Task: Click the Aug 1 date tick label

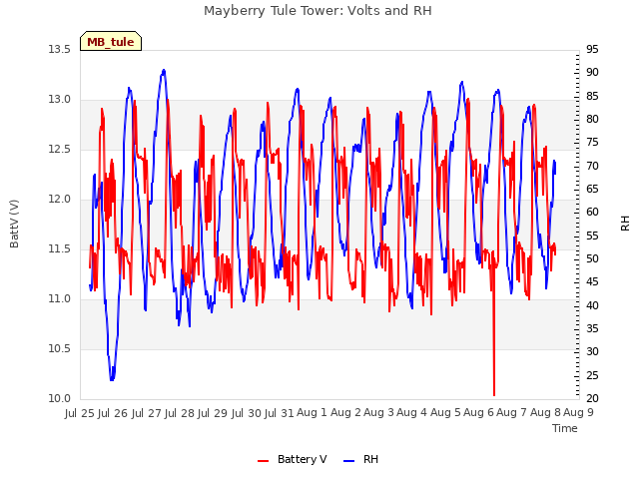Action: [x=312, y=413]
